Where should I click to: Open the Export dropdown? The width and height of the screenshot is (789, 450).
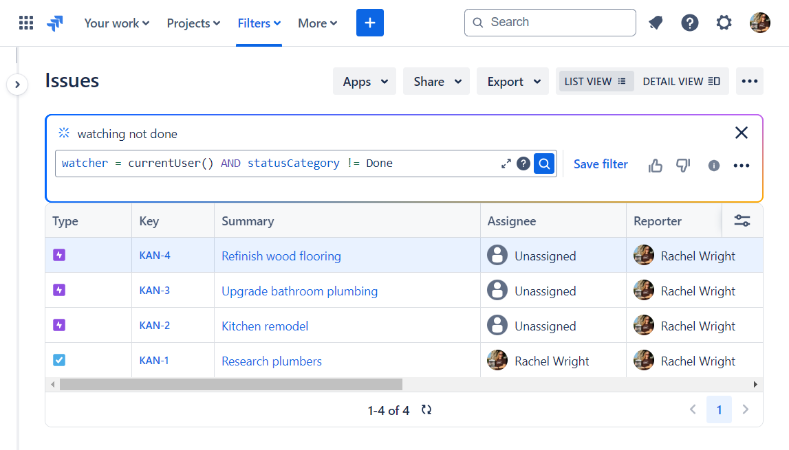click(512, 80)
